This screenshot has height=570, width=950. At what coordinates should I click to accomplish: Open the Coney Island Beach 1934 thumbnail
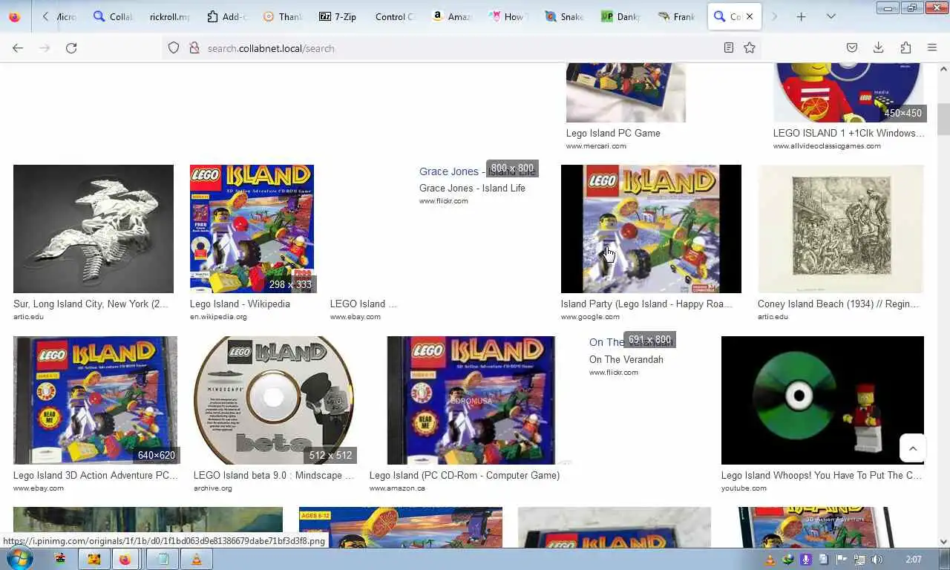pos(841,229)
